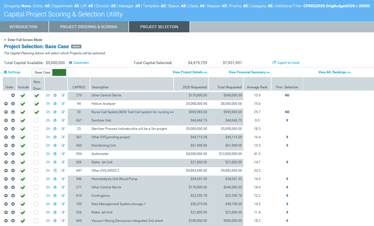
Task: Open Settings with the gear icon
Action: [5, 72]
